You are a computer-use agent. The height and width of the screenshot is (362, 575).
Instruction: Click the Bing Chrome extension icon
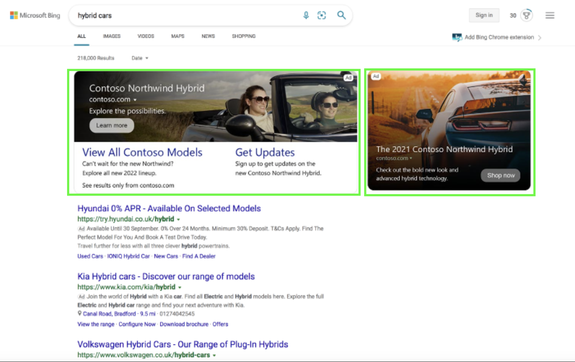tap(457, 37)
